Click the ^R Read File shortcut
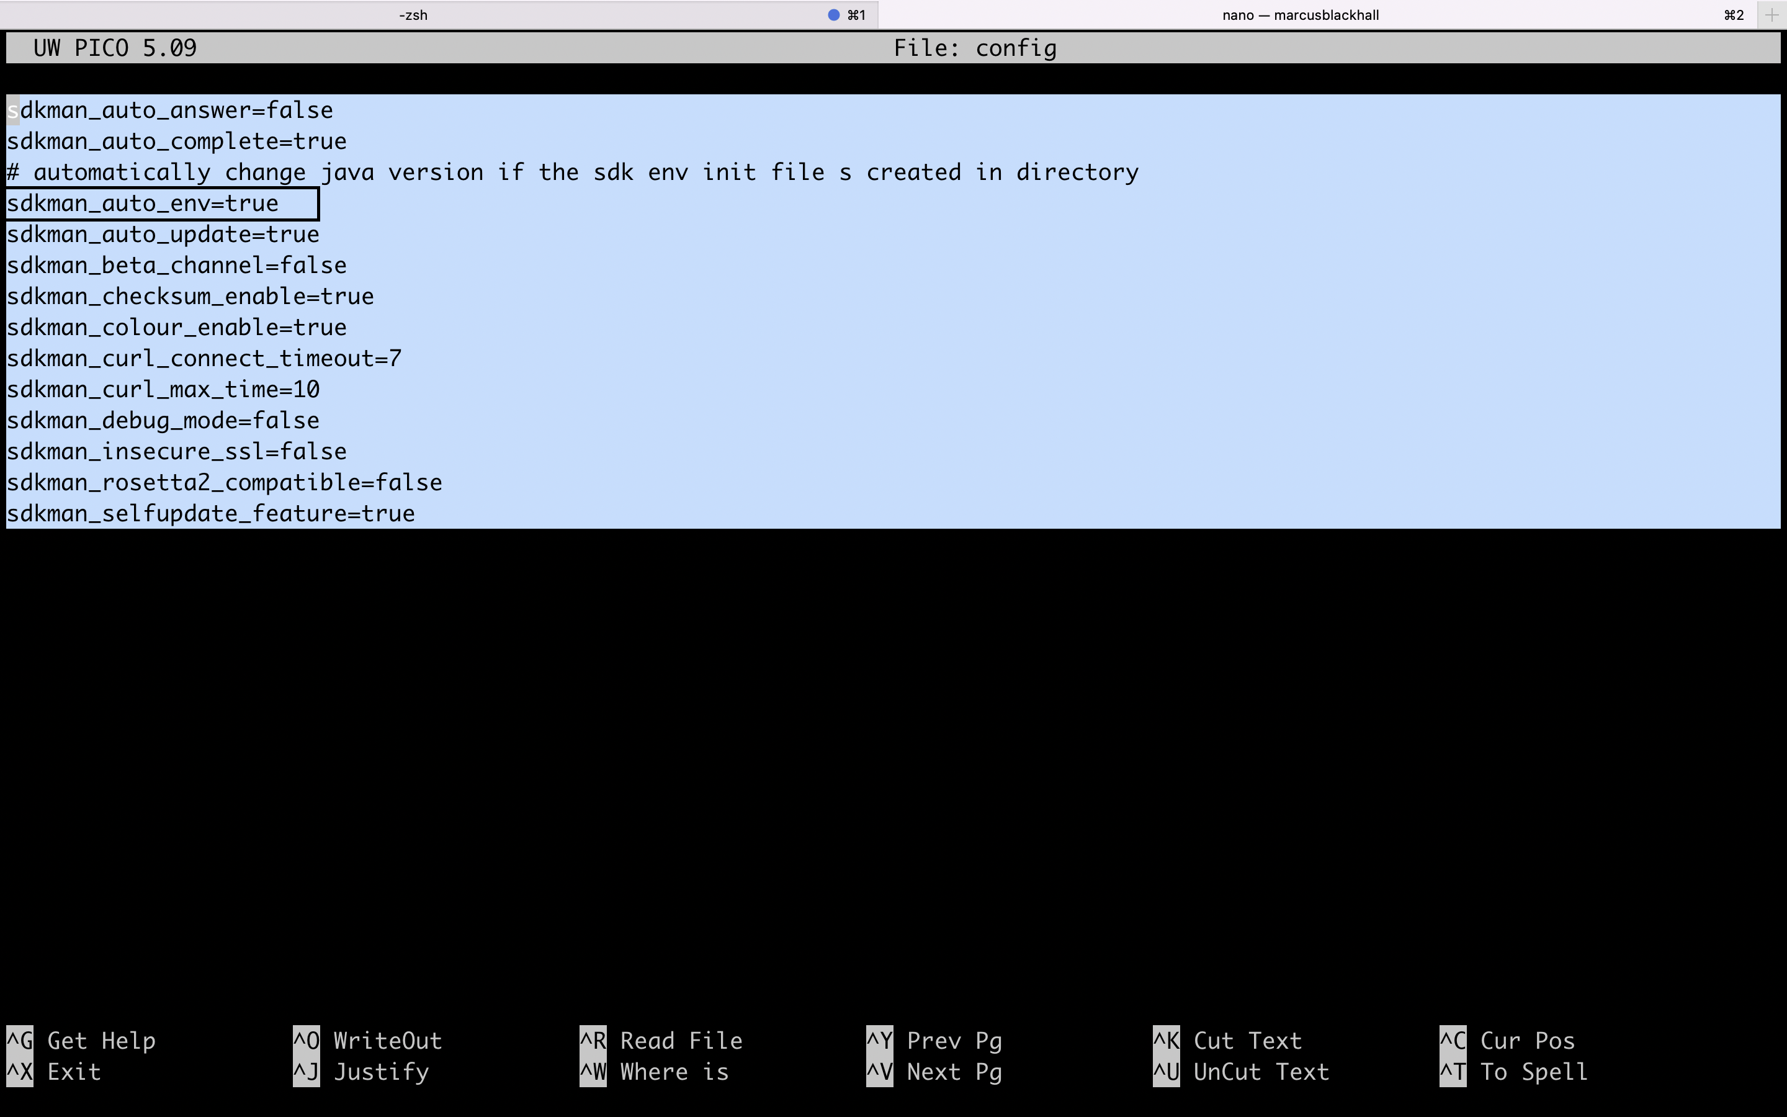Screen dimensions: 1787x1117 (661, 1040)
